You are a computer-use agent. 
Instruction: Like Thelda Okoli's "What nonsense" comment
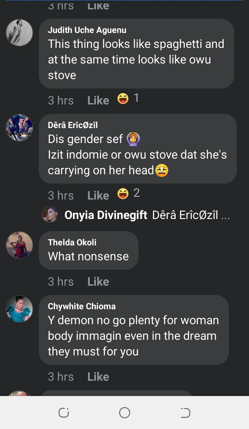(x=98, y=281)
